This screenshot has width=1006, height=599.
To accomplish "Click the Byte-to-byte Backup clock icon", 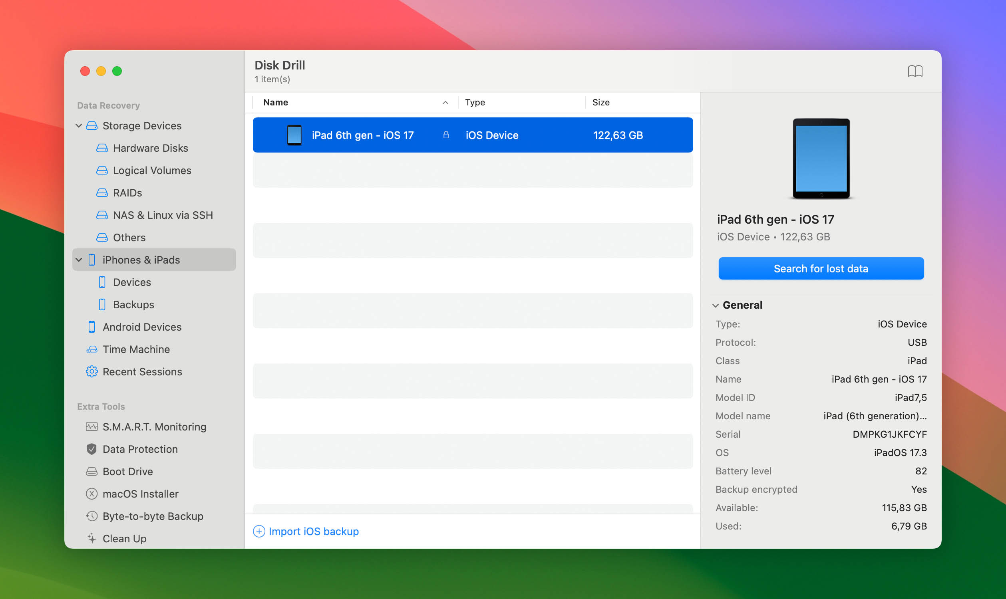I will click(91, 516).
